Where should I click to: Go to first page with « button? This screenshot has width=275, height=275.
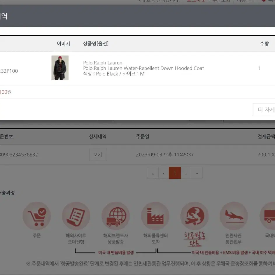pos(153,173)
